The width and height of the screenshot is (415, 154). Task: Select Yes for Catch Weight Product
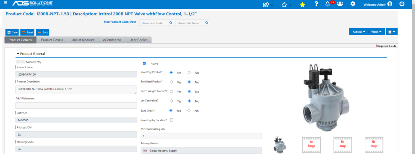tap(171, 91)
